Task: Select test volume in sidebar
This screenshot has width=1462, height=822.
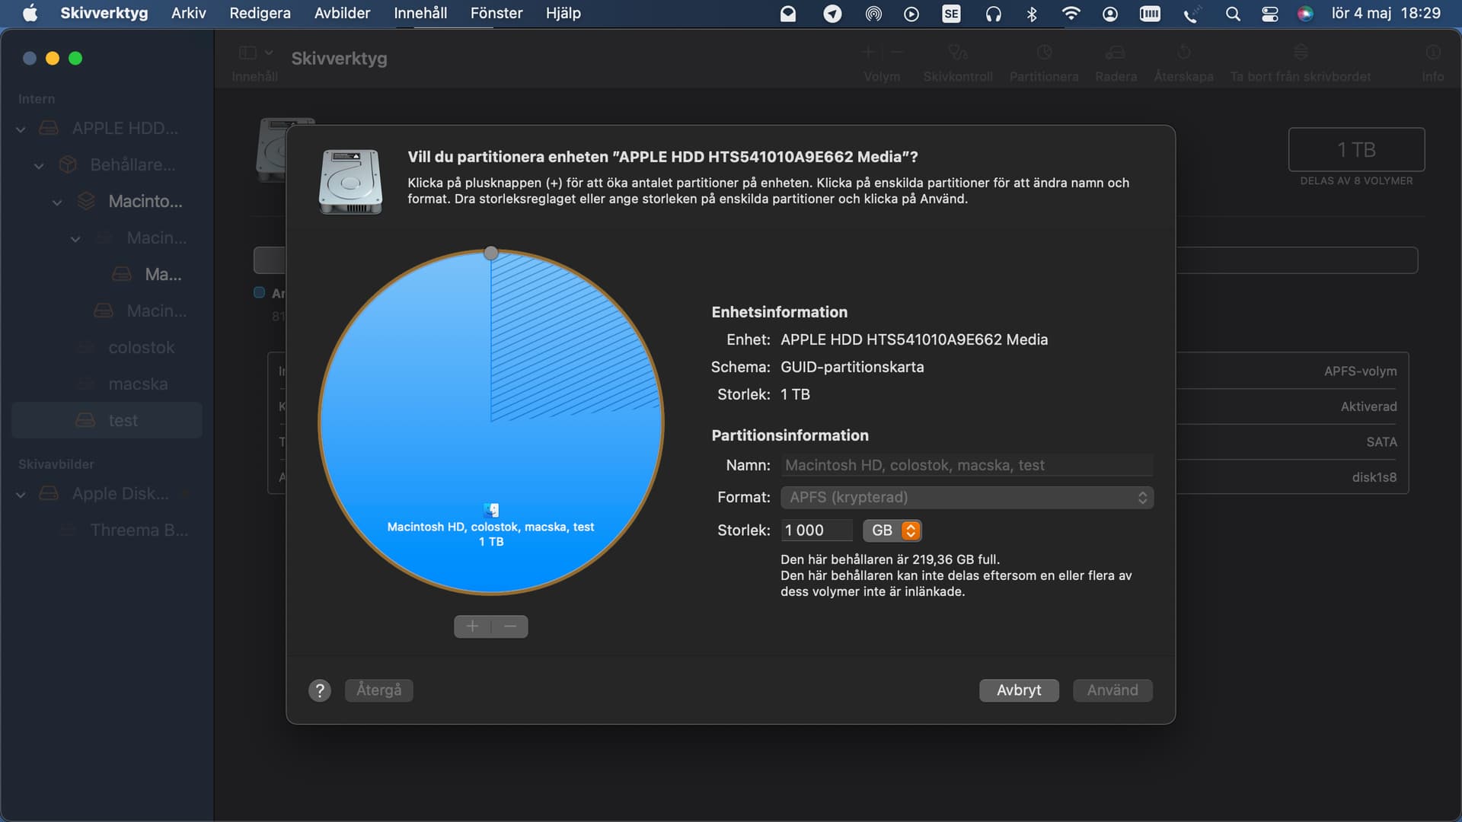Action: pyautogui.click(x=107, y=420)
